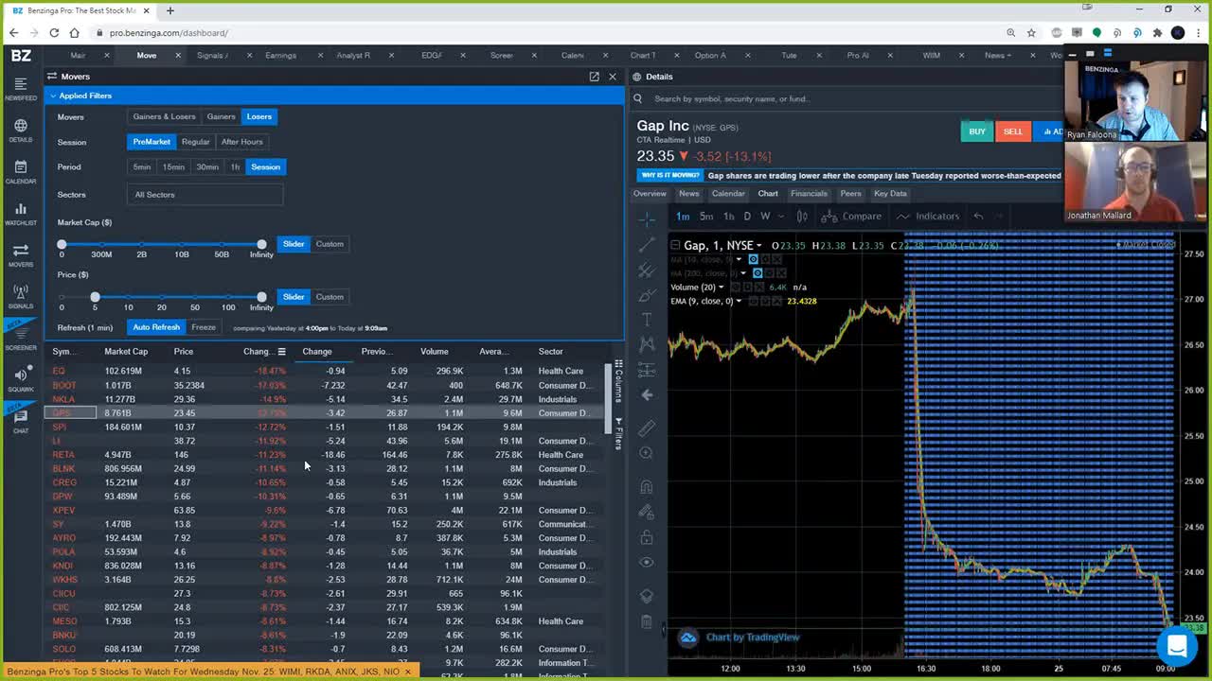The image size is (1212, 681).
Task: Switch to the Earnings workspace tab
Action: point(280,56)
